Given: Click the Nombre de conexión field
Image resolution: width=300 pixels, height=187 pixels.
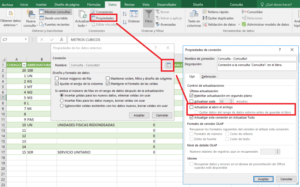Looking at the screenshot, I should tap(257, 59).
